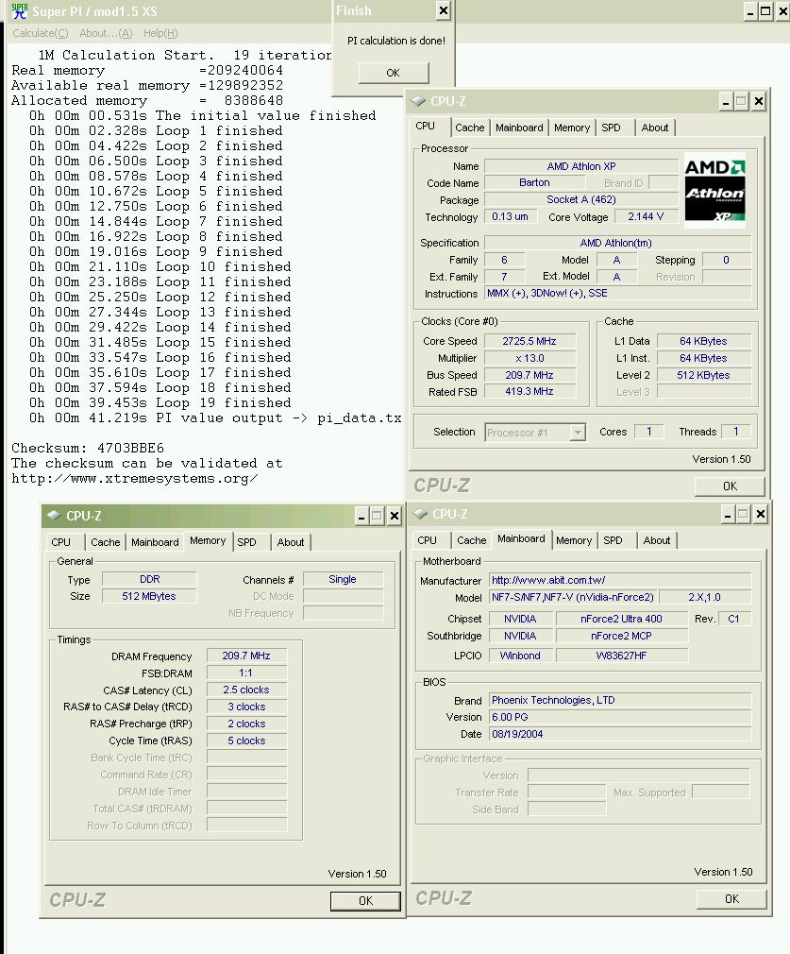Screen dimensions: 790x954
Task: Click the CAS# Latency value 2.5 clocks
Action: pyautogui.click(x=246, y=690)
